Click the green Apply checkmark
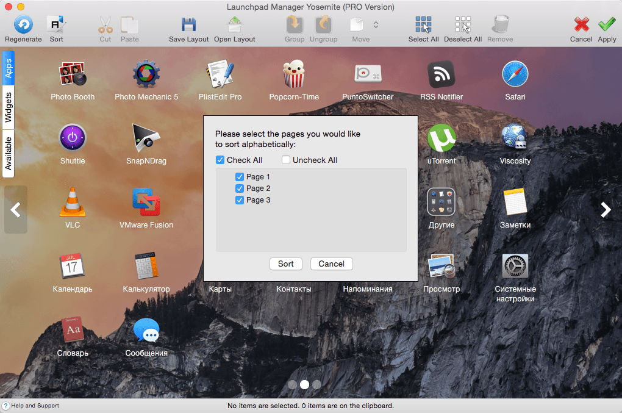 pyautogui.click(x=607, y=24)
